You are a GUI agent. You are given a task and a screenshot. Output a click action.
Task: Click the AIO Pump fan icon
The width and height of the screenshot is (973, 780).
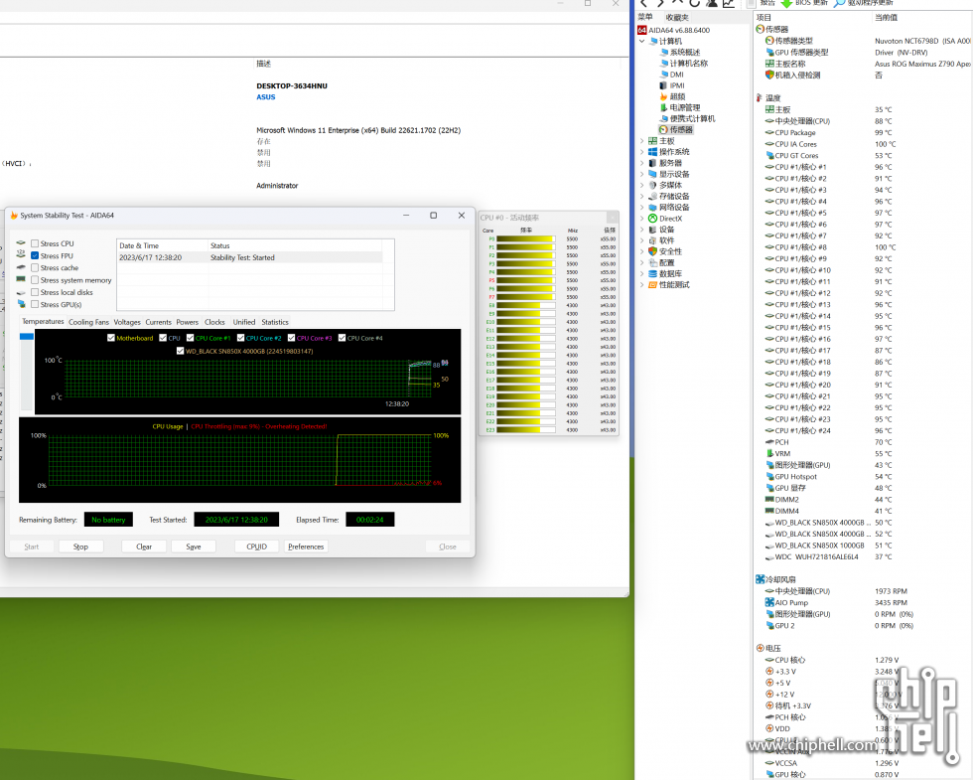click(769, 602)
